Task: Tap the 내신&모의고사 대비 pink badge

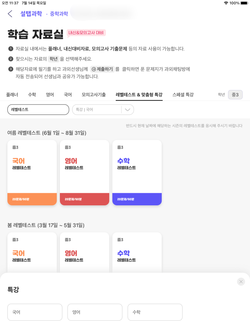Action: coord(86,33)
